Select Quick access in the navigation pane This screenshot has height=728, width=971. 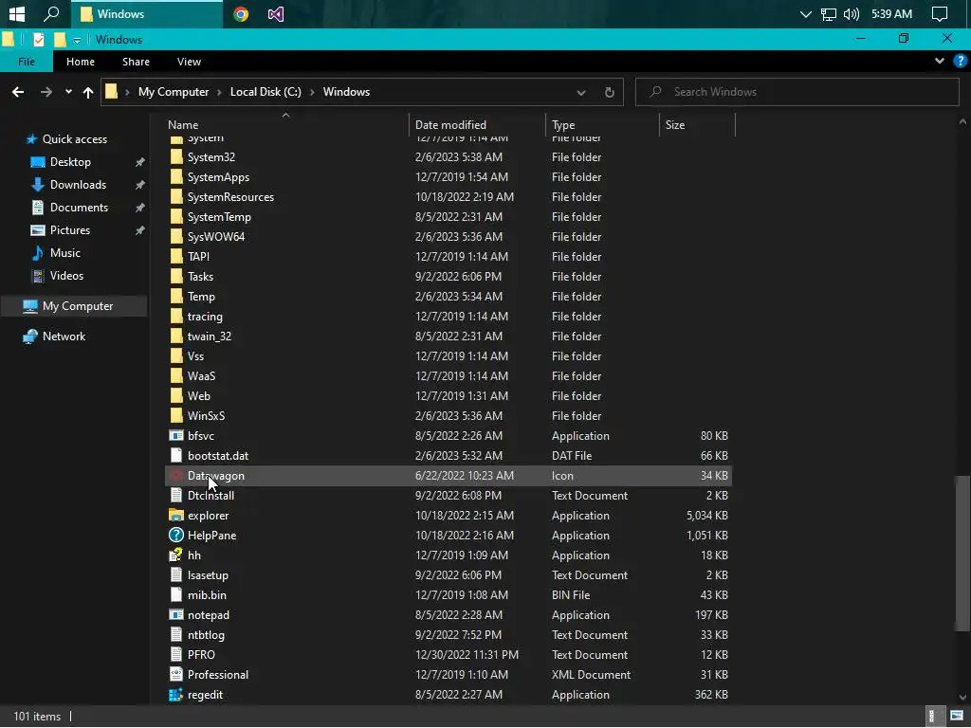74,139
